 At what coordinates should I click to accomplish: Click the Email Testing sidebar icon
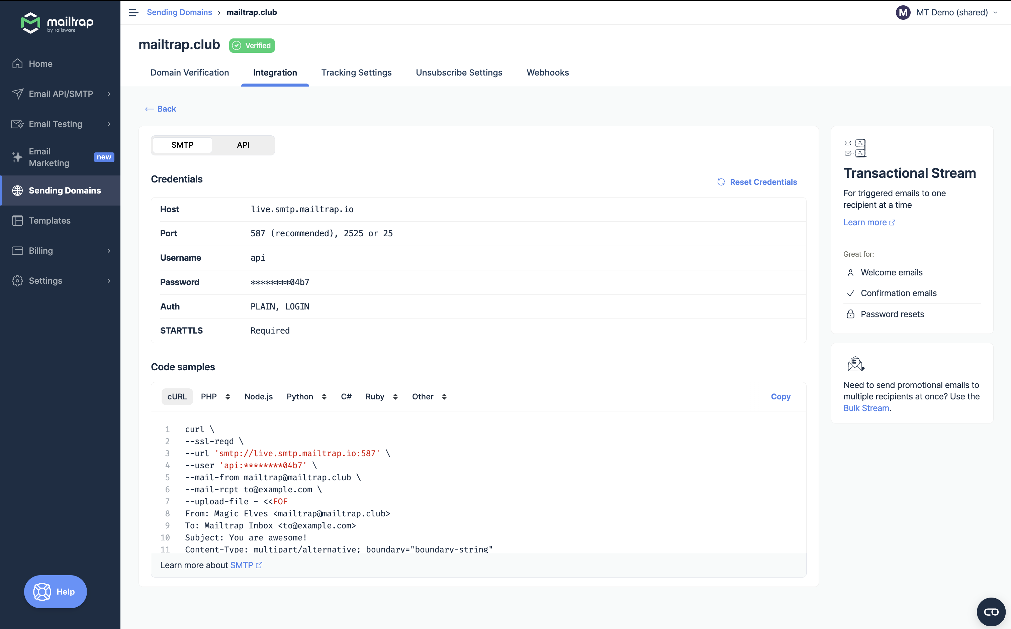[17, 124]
